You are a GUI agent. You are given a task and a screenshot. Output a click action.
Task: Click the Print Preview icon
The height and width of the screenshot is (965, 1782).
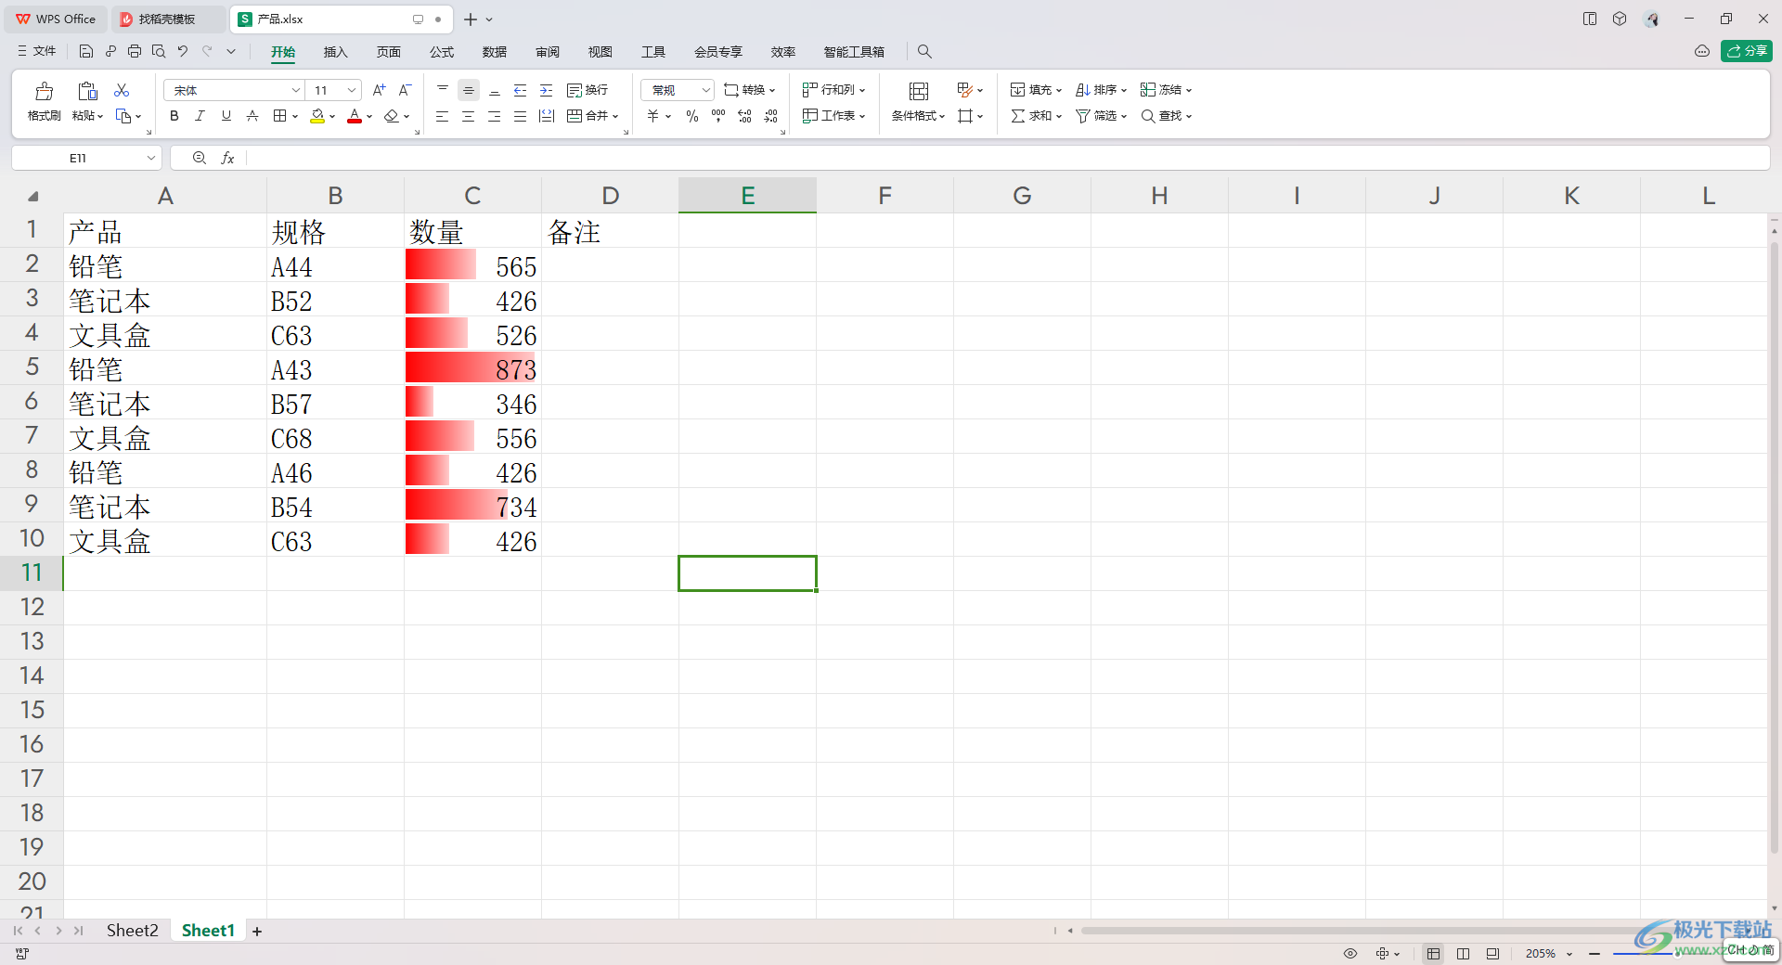point(159,51)
